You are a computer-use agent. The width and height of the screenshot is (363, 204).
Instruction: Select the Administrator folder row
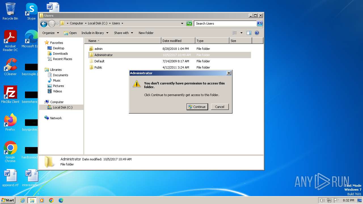click(x=169, y=55)
